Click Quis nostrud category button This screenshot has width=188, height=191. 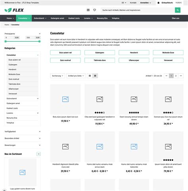[x=65, y=60]
